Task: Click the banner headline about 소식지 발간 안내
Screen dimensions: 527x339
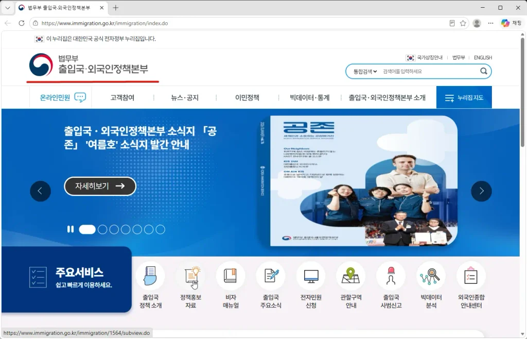Action: tap(140, 138)
